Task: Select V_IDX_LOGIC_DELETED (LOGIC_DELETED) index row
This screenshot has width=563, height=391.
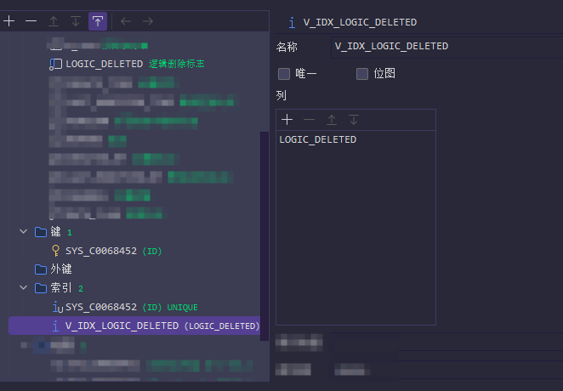Action: pyautogui.click(x=134, y=326)
